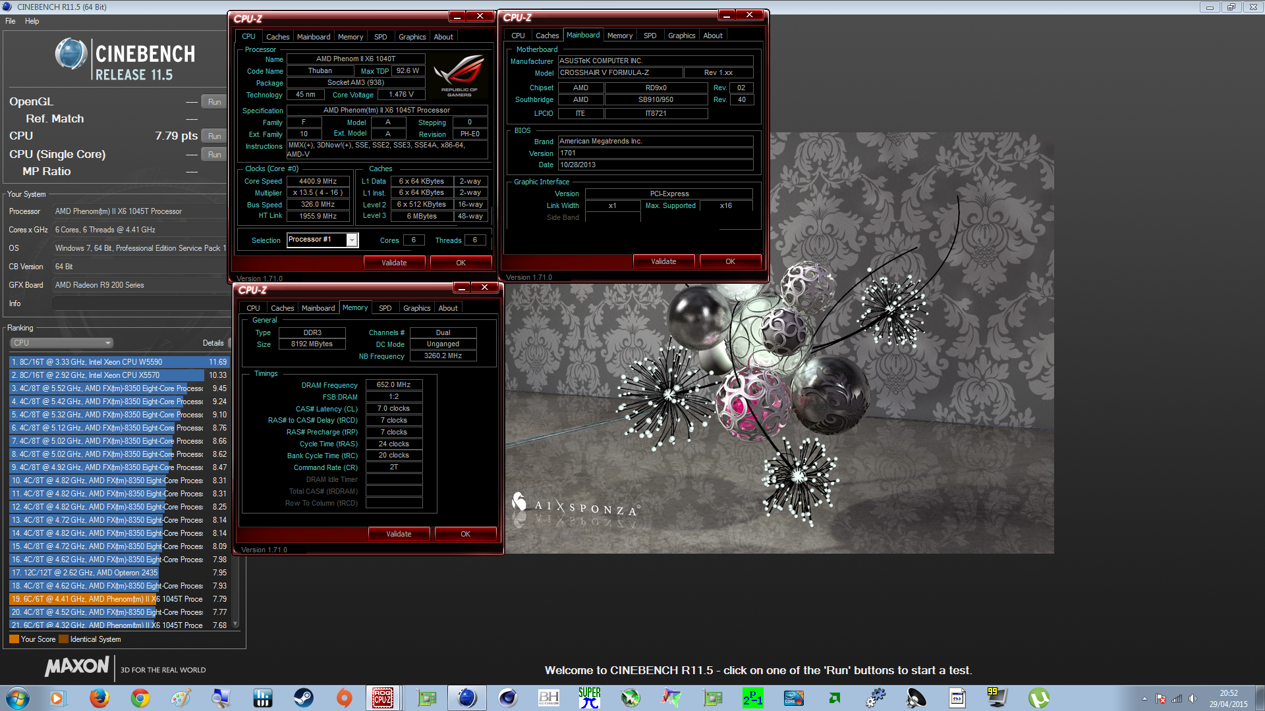Open BH Benchmark taskbar icon

click(548, 698)
